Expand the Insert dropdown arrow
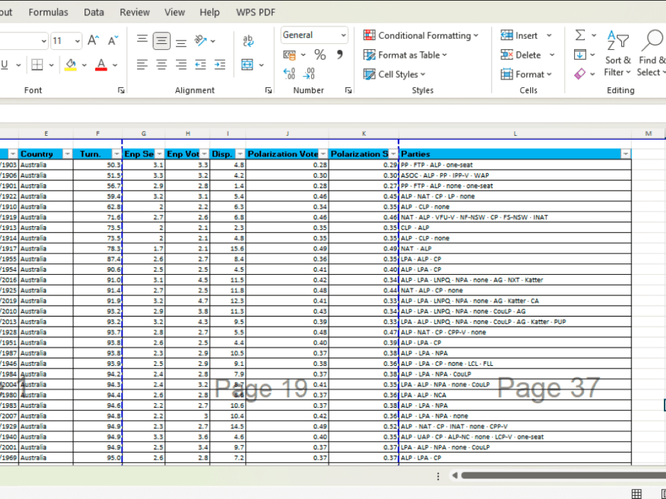 click(x=549, y=36)
